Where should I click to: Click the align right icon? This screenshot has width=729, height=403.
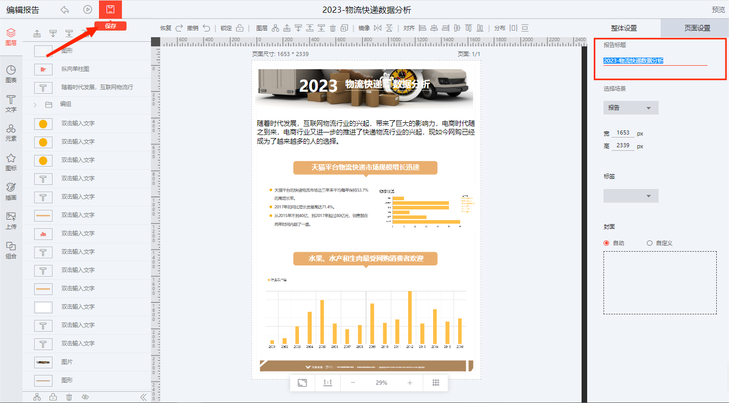pos(445,28)
